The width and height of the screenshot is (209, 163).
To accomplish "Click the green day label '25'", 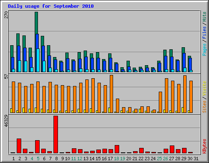I will (x=159, y=159).
